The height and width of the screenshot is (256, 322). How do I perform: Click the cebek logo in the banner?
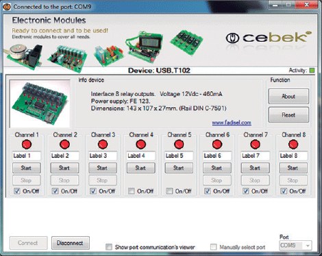pos(269,38)
